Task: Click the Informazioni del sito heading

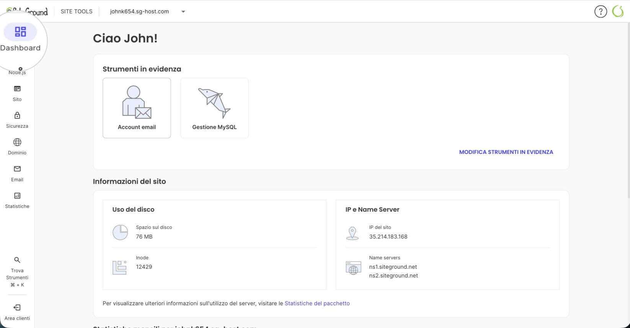Action: [x=129, y=182]
